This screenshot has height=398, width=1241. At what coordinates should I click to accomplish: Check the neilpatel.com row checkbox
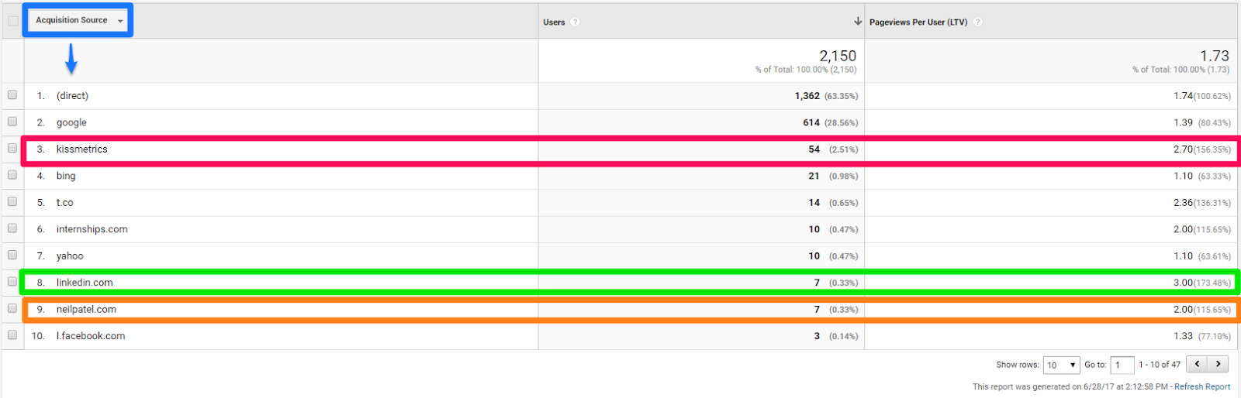point(12,308)
